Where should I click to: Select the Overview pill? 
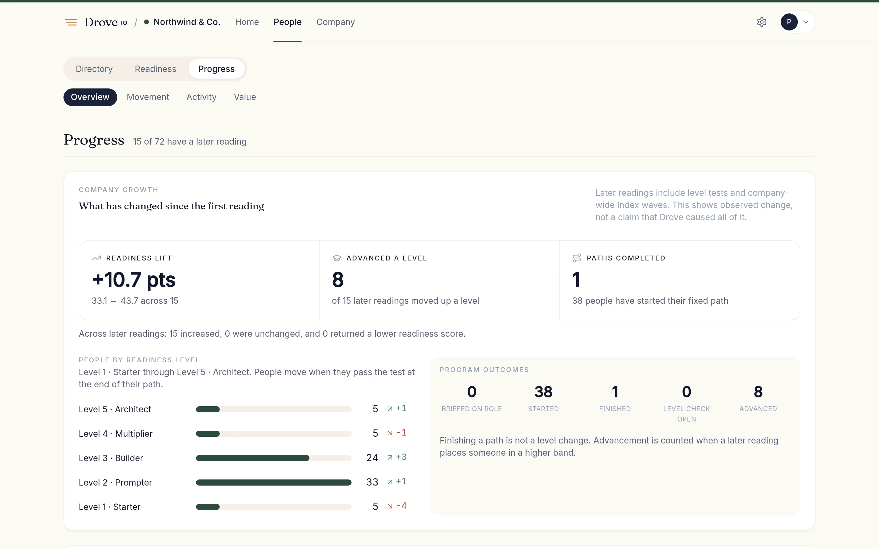pyautogui.click(x=90, y=97)
